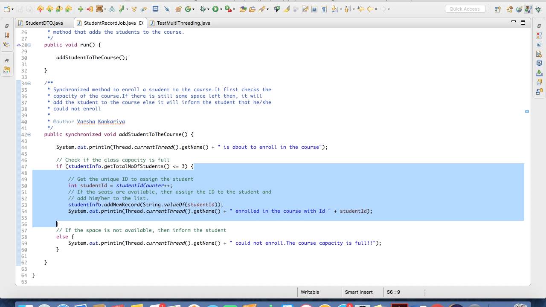This screenshot has height=307, width=546.
Task: Select the StudentRecordJob.java tab
Action: pyautogui.click(x=110, y=23)
